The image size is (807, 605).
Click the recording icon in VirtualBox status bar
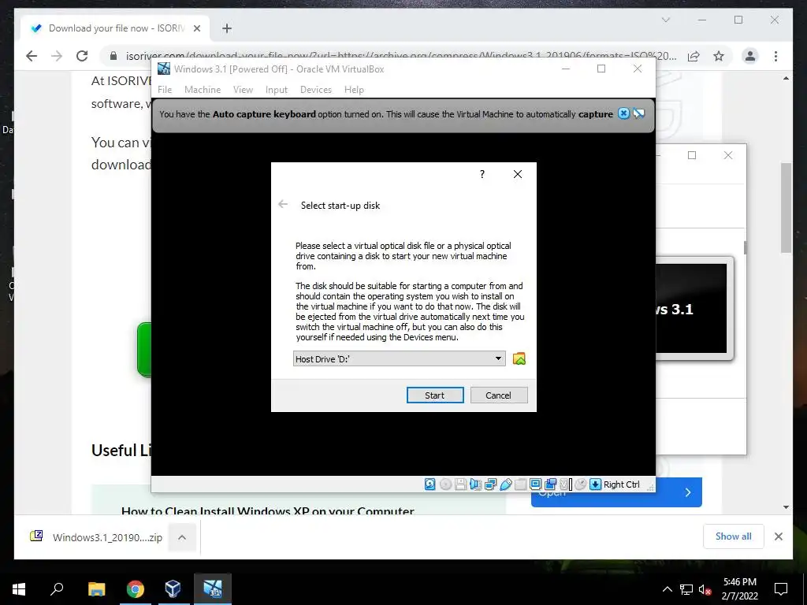tap(551, 484)
